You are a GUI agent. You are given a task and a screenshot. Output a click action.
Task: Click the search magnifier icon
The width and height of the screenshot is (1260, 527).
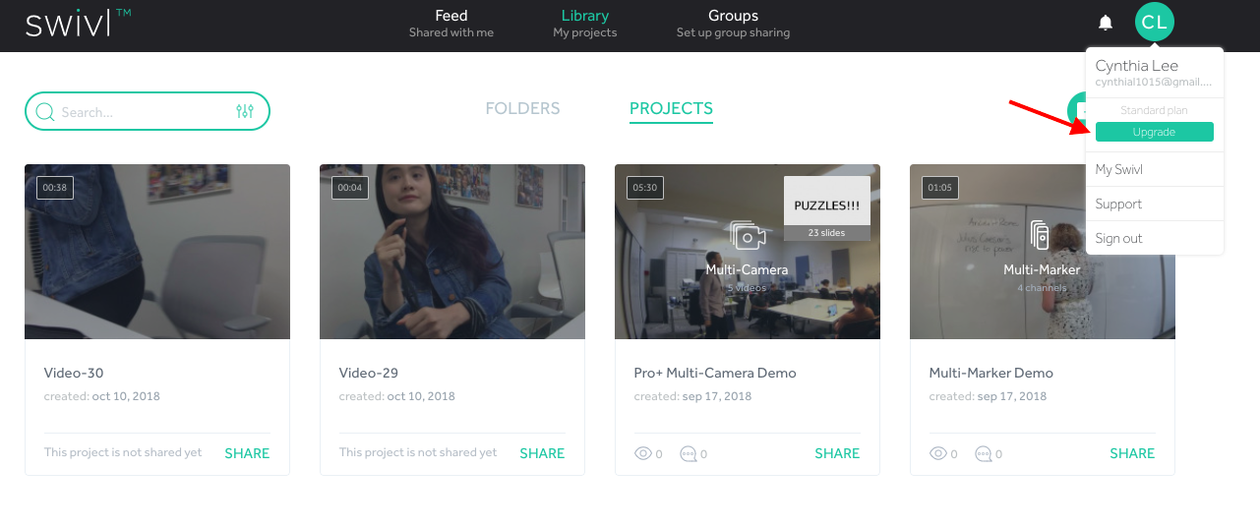click(x=44, y=112)
